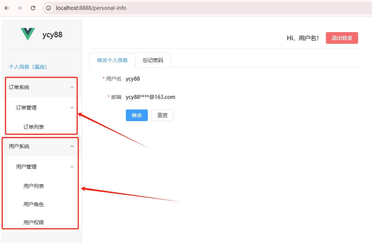Image resolution: width=372 pixels, height=243 pixels.
Task: Collapse the 用户管理 submenu chevron
Action: 72,167
